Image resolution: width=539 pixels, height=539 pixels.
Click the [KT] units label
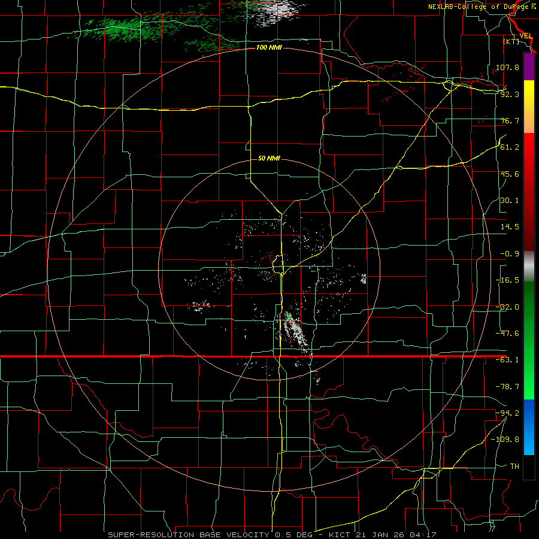[511, 41]
